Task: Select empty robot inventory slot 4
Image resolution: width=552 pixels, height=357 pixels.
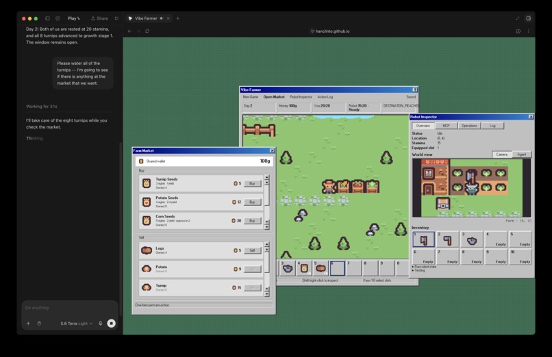Action: coord(496,239)
